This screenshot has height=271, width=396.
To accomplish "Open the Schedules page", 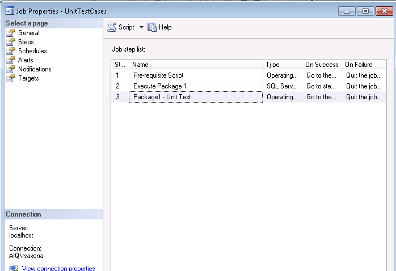I will pos(32,51).
